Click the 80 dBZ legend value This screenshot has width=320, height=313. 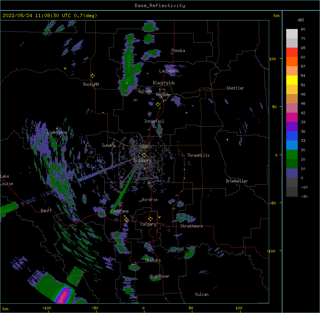tap(303, 29)
